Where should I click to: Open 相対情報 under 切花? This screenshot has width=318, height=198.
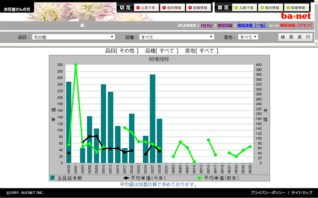click(172, 8)
